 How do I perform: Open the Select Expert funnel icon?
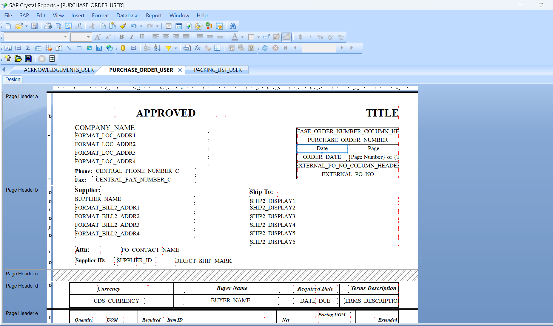tap(169, 48)
